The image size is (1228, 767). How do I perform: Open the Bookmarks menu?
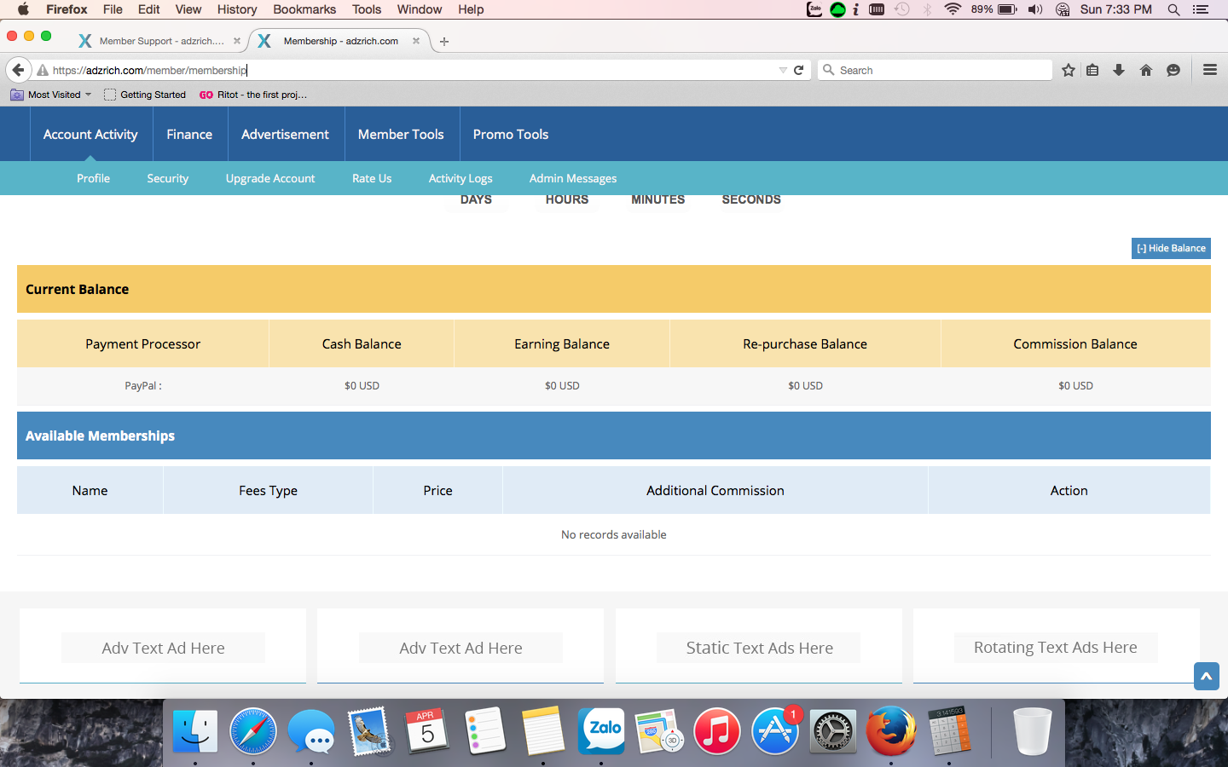[x=304, y=9]
